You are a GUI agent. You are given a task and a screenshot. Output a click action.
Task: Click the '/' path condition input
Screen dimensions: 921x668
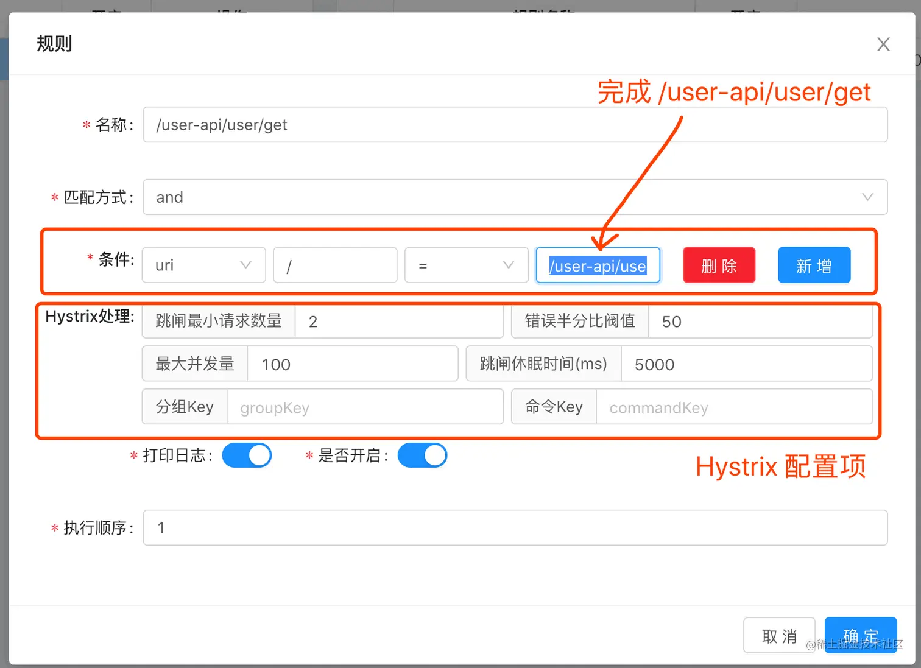pos(335,265)
